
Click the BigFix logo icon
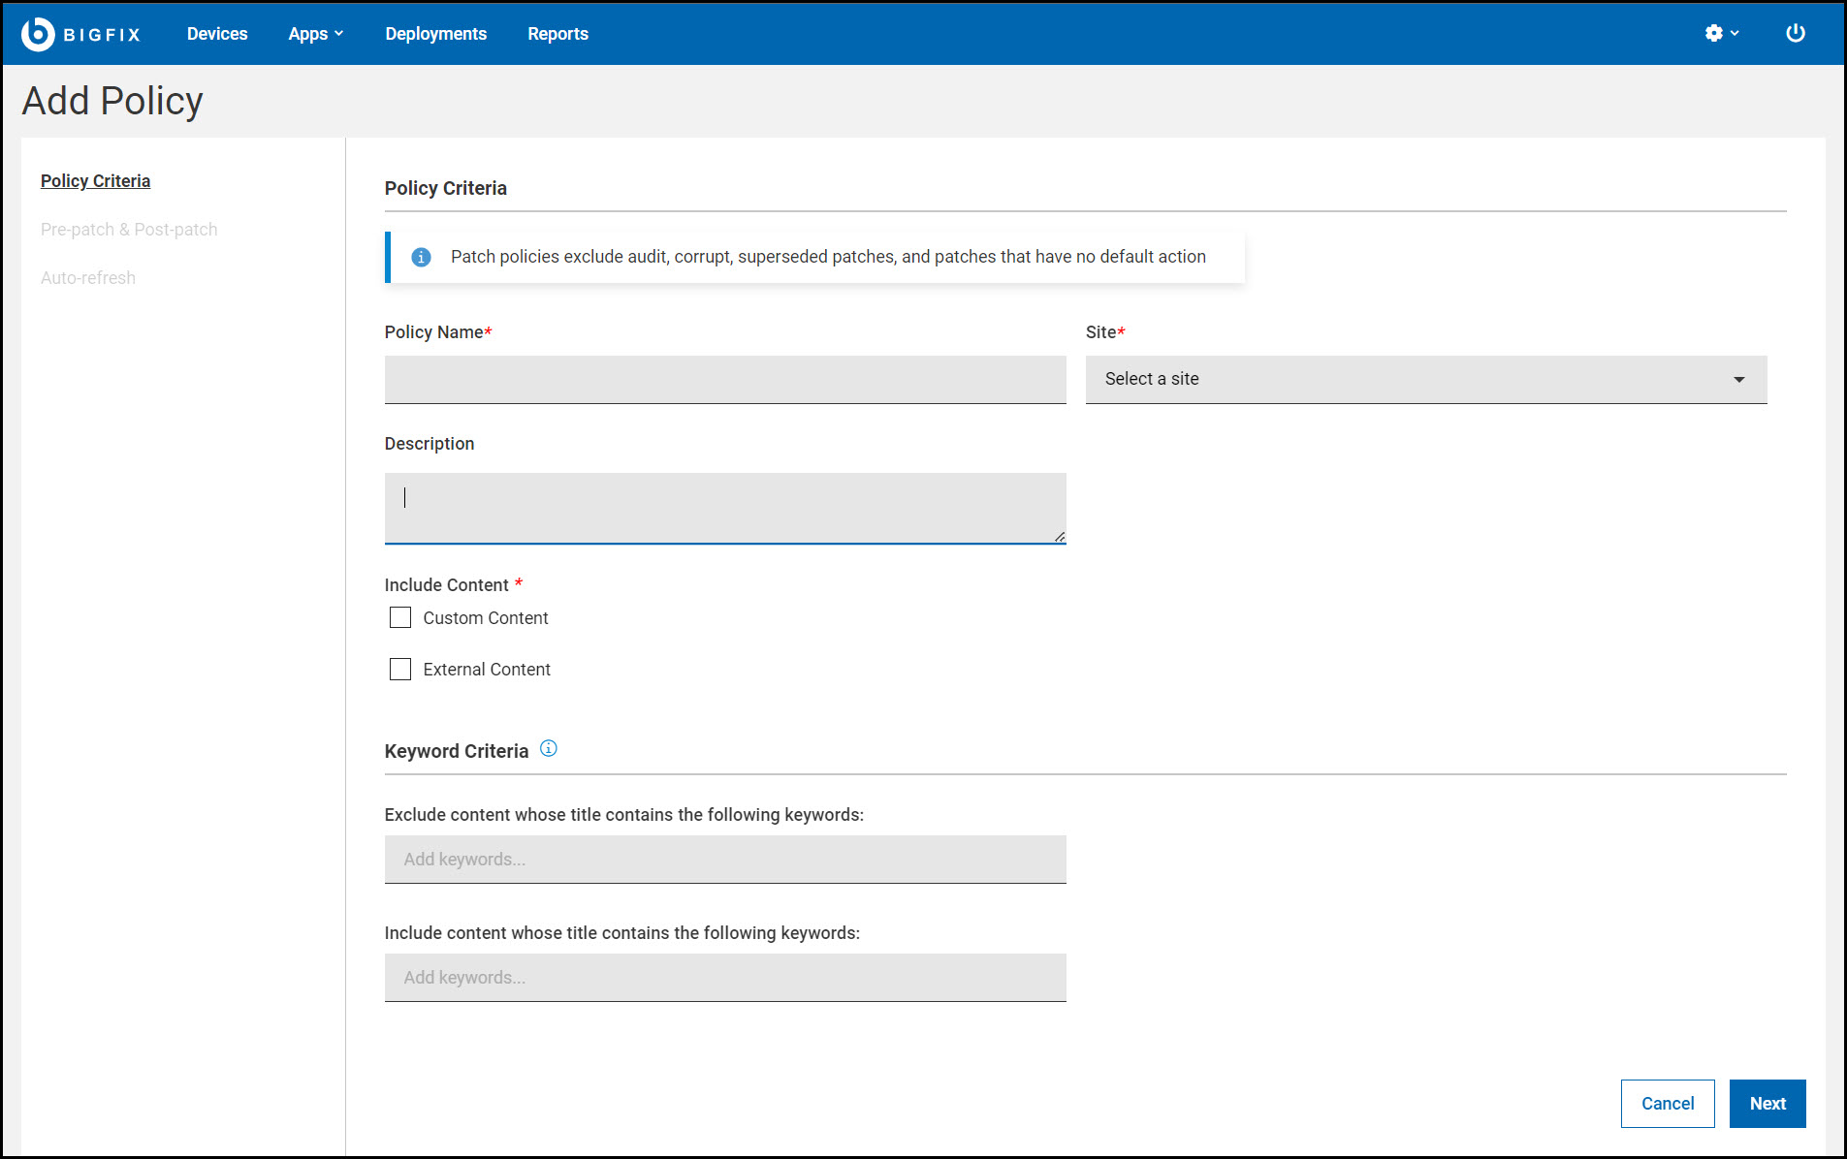pyautogui.click(x=38, y=34)
